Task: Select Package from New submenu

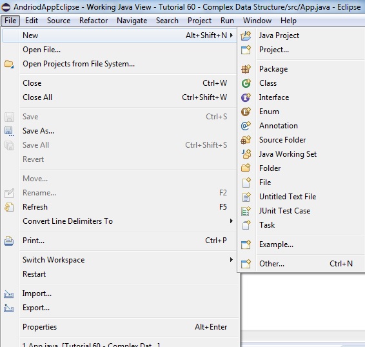Action: pos(302,69)
